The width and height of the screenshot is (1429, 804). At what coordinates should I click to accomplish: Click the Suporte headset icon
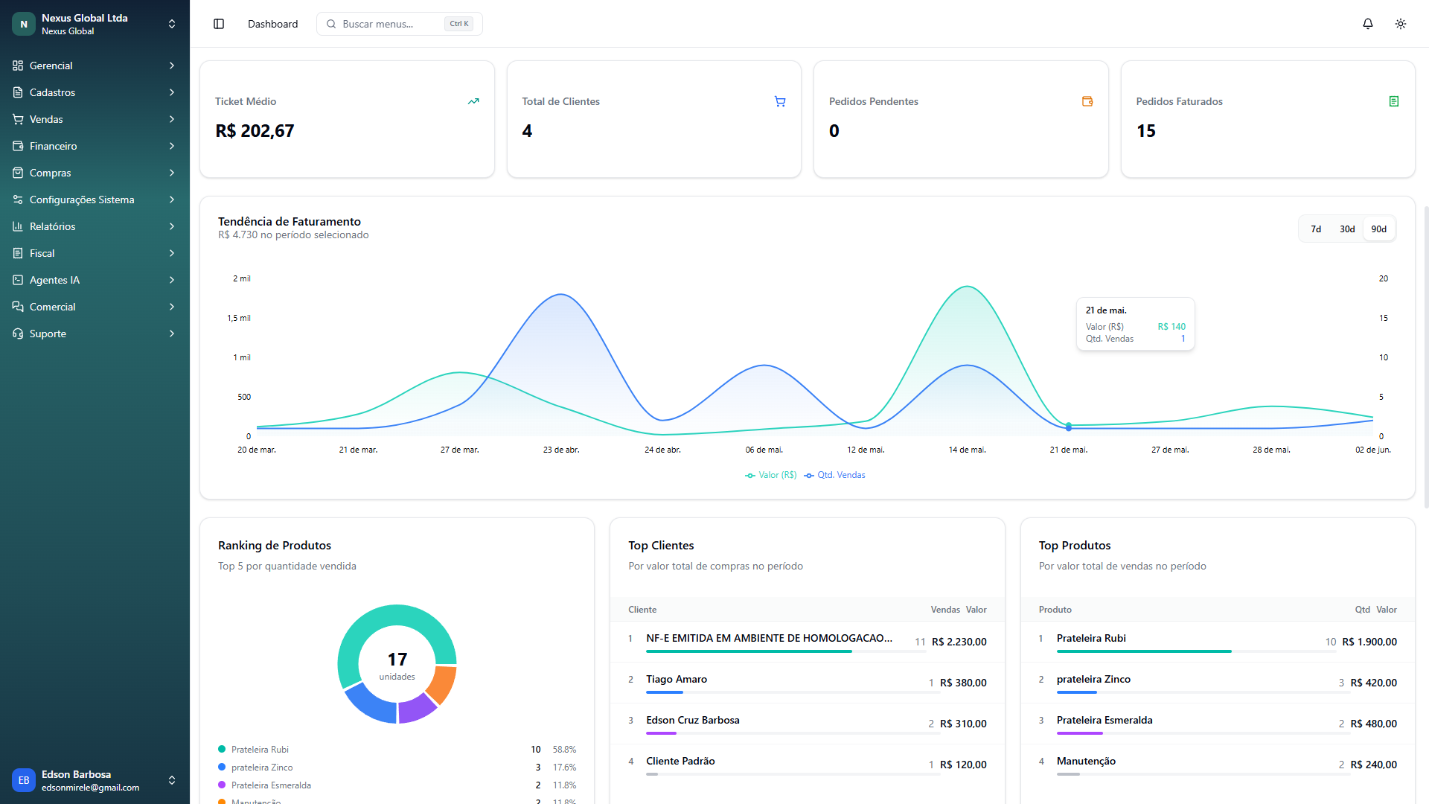point(18,334)
